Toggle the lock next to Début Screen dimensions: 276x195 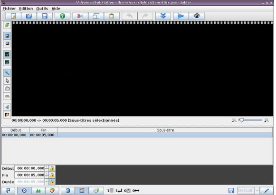coord(52,168)
